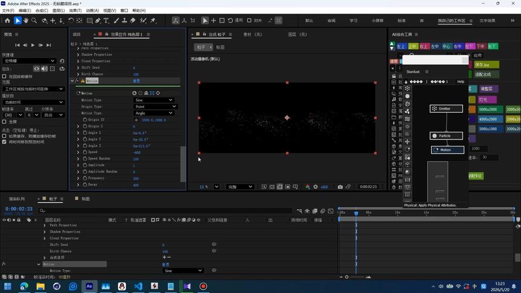
Task: Open the Windows Start menu
Action: (x=8, y=286)
